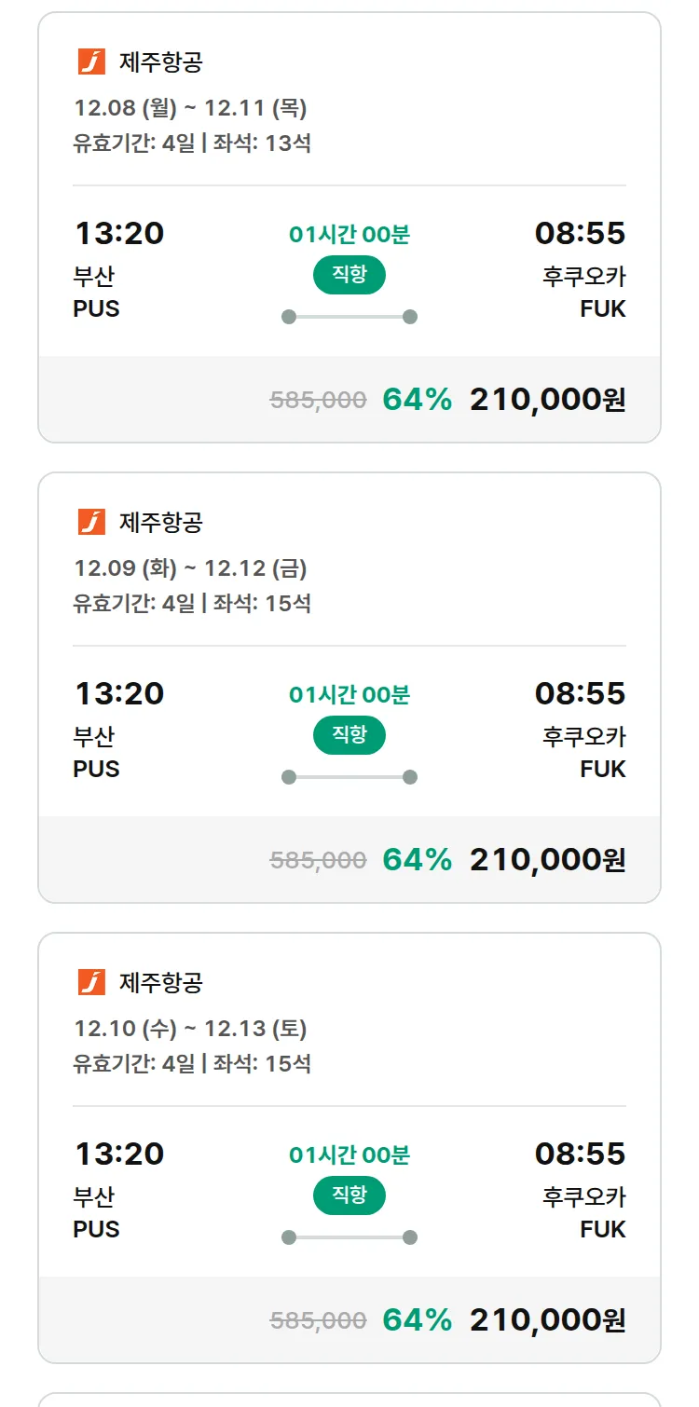Select the 12.08 (월) ~ 12.11 (목) date text
The height and width of the screenshot is (1407, 699).
tap(190, 108)
